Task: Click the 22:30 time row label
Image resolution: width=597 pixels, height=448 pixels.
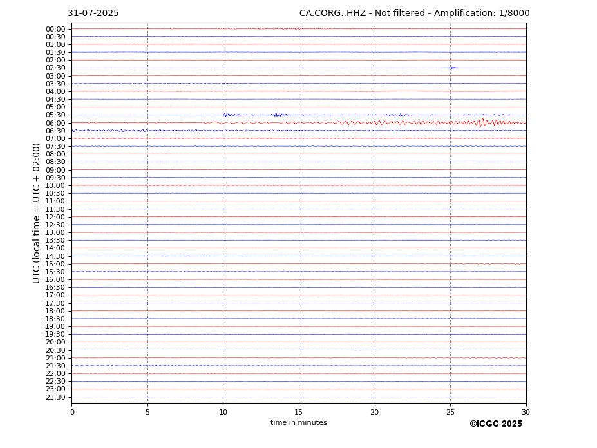Action: point(55,382)
